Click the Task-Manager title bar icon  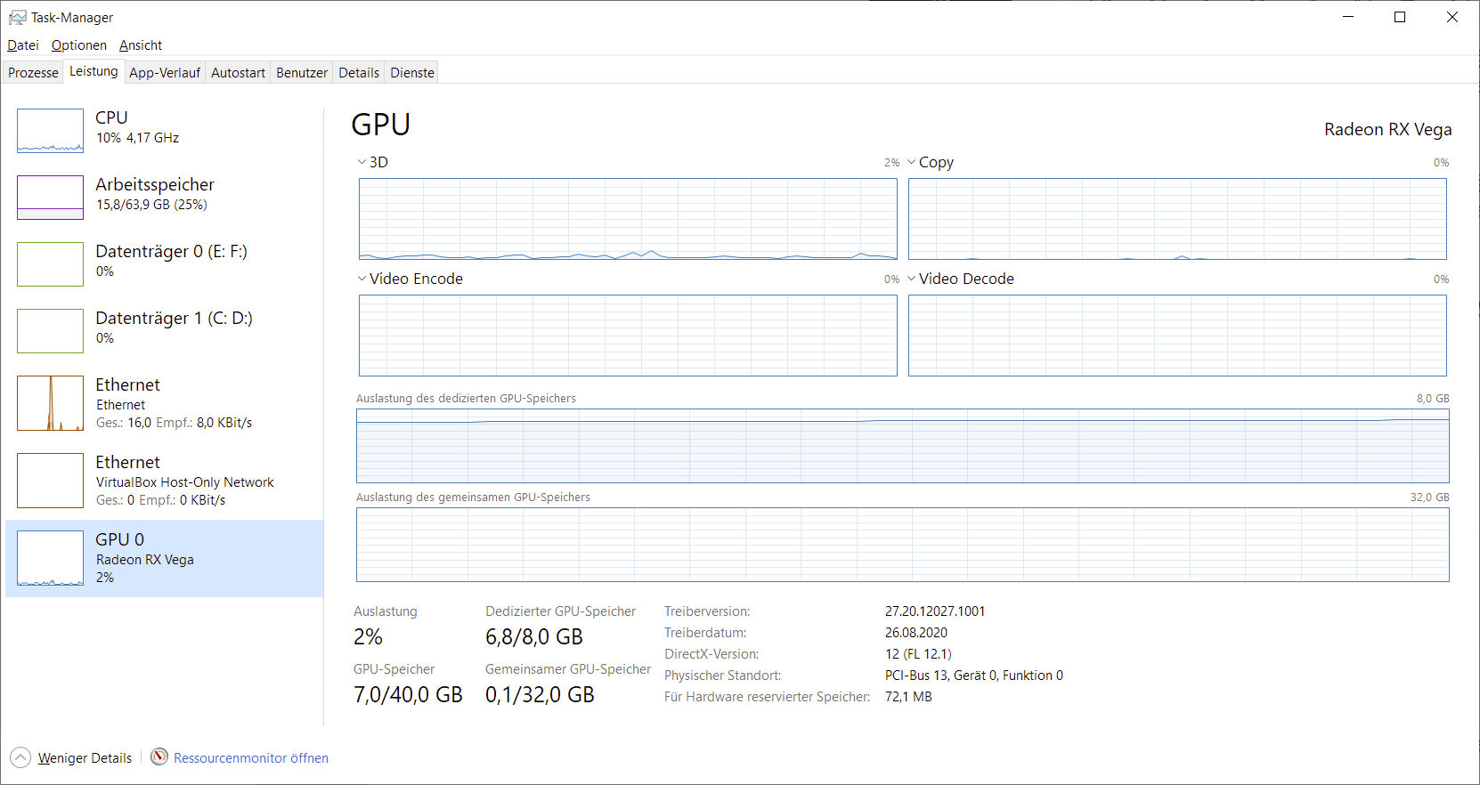point(17,18)
